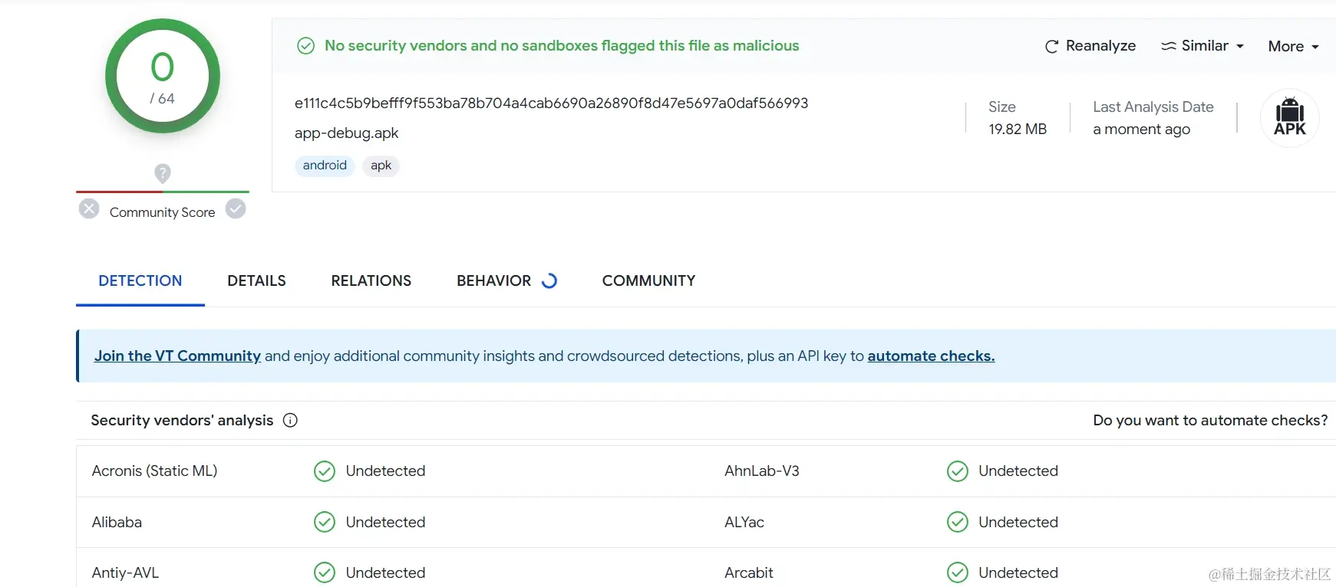Click the Acronis Undetected checkmark icon
The image size is (1336, 587).
(325, 471)
